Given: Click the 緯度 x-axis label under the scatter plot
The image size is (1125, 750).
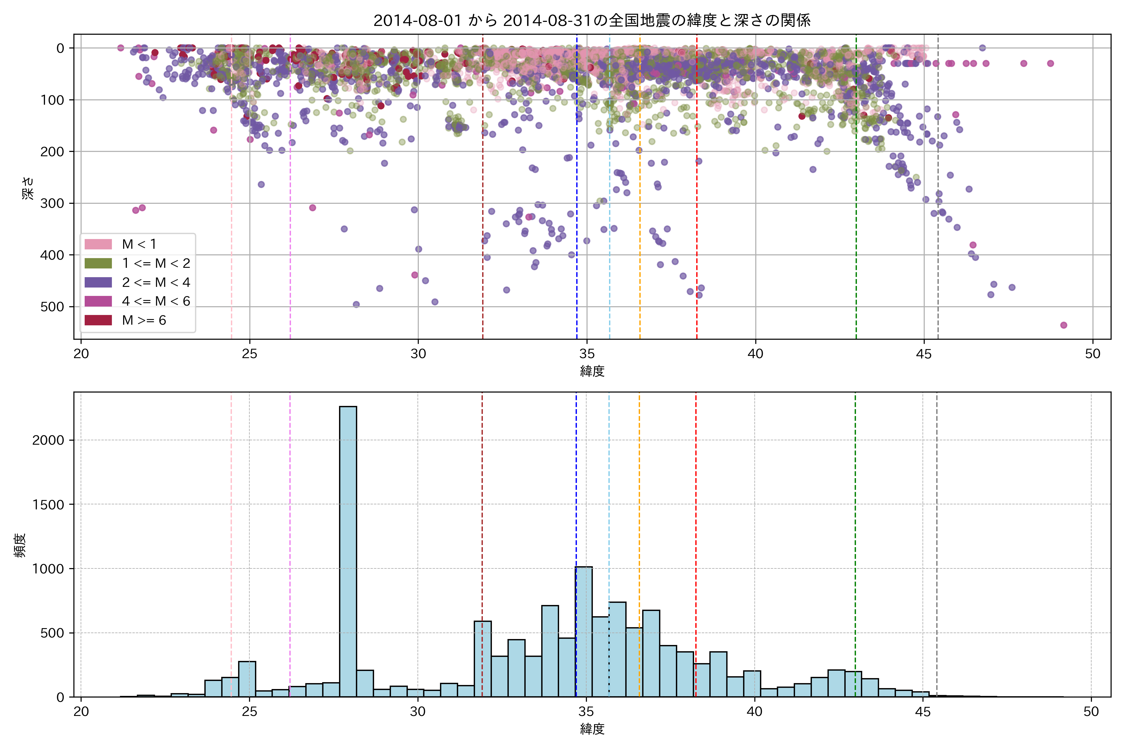Looking at the screenshot, I should [x=592, y=371].
